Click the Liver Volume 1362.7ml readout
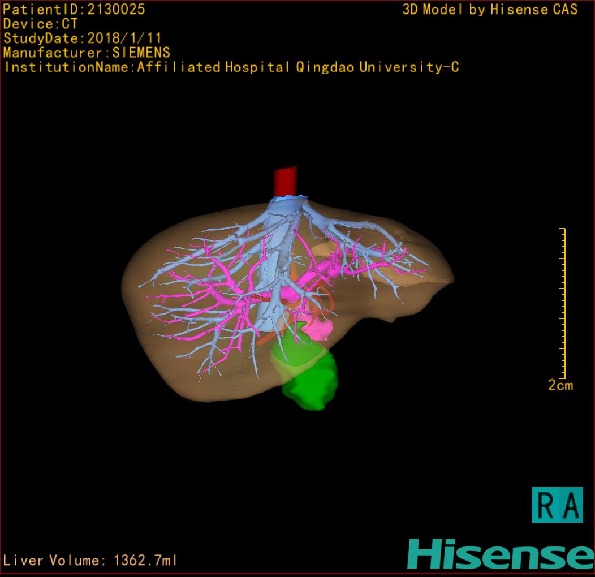 (x=90, y=561)
